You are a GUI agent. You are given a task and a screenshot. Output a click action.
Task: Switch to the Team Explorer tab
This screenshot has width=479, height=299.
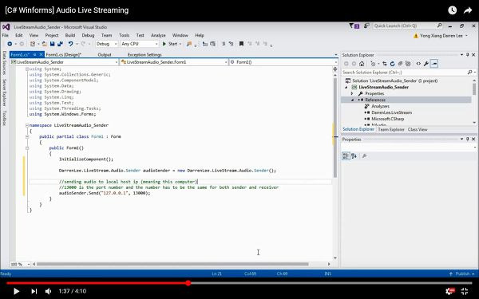[391, 129]
